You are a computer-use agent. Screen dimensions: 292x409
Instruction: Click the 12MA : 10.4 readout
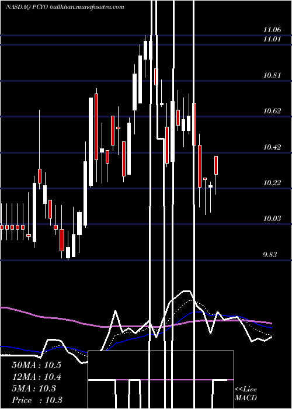click(36, 377)
